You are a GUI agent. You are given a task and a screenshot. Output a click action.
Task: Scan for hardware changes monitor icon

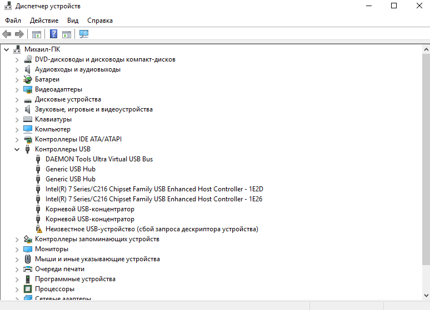pos(84,34)
